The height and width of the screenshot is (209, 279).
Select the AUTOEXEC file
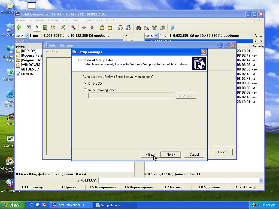coord(29,69)
